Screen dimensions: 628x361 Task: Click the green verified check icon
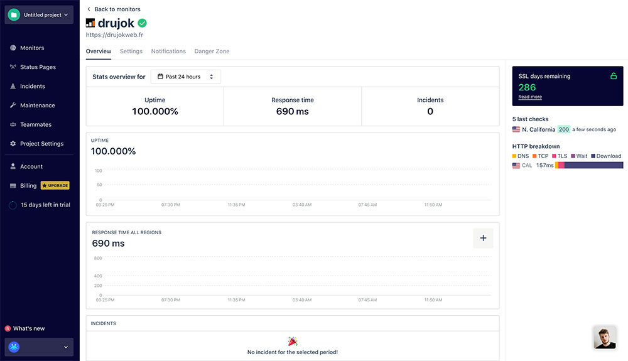coord(142,23)
